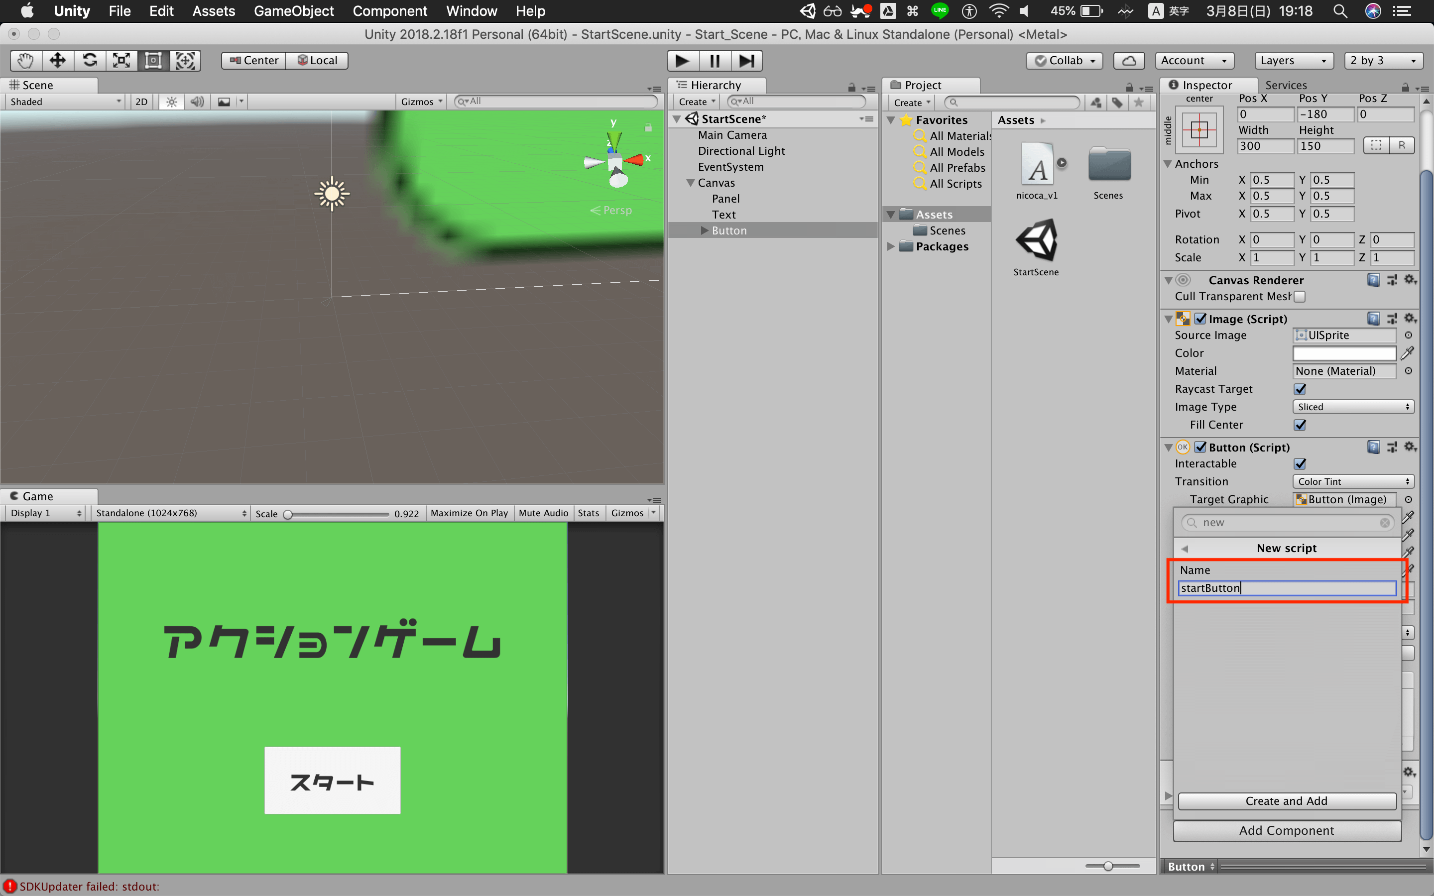Screen dimensions: 1434x896
Task: Open Source Image object picker
Action: click(x=1409, y=336)
